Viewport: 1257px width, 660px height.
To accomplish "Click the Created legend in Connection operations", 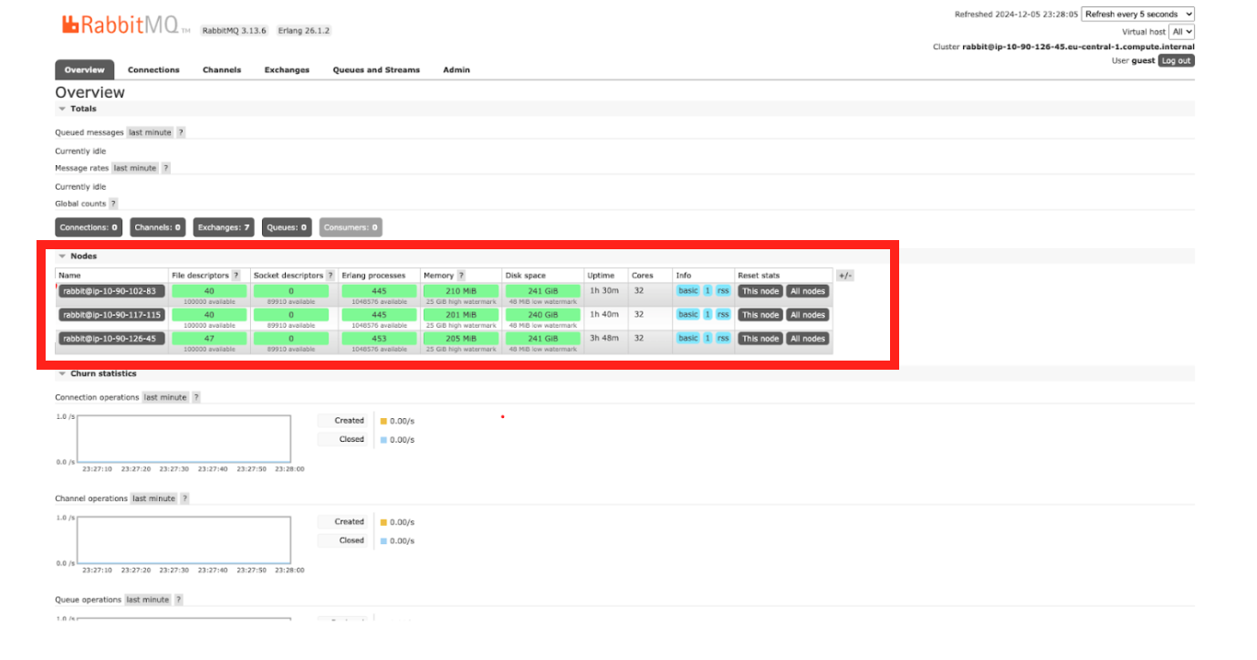I will click(x=343, y=421).
